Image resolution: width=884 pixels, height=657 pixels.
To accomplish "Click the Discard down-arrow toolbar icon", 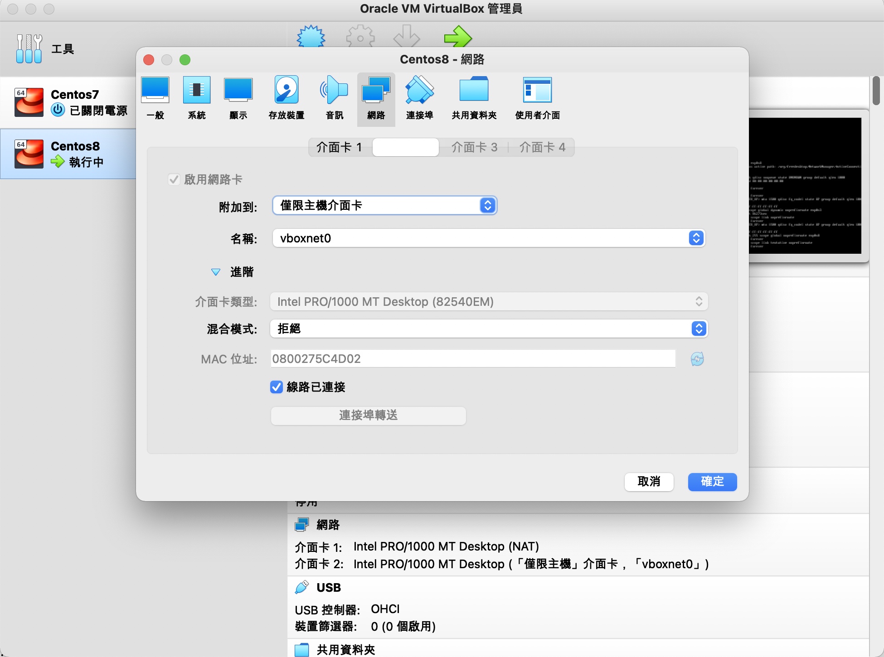I will 407,36.
